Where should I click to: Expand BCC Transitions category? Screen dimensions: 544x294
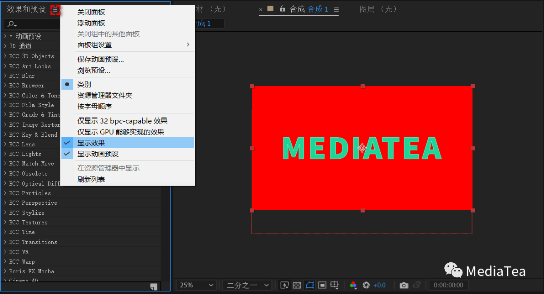coord(5,242)
